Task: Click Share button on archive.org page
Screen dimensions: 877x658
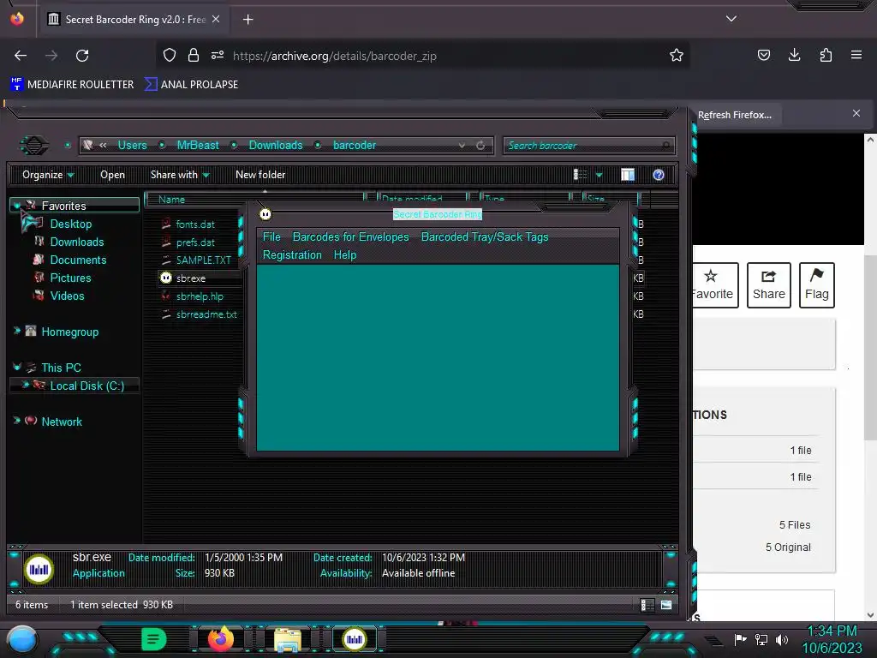Action: tap(769, 284)
